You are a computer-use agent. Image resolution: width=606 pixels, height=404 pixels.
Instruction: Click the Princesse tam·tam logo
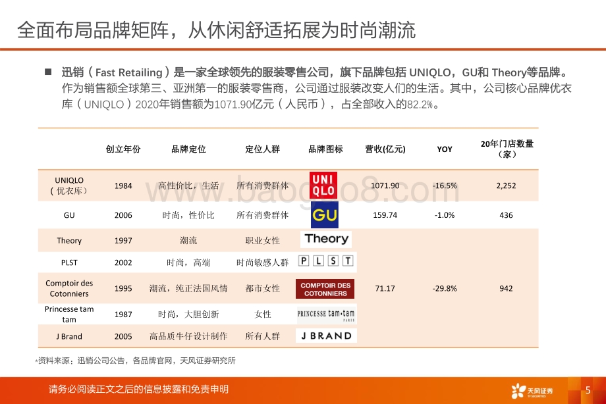click(326, 315)
